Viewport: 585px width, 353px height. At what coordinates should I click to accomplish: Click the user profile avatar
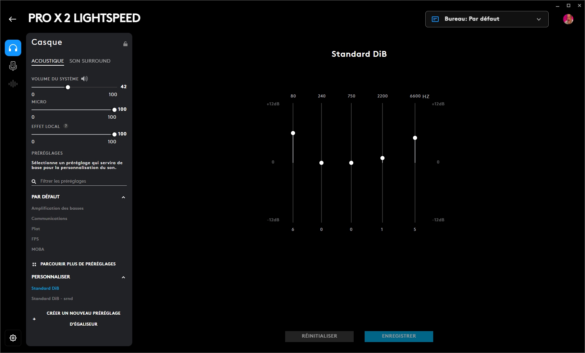point(568,19)
